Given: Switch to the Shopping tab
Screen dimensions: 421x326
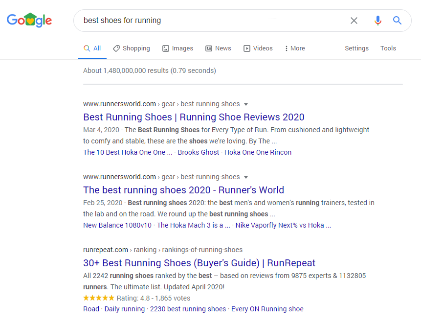Looking at the screenshot, I should pos(132,48).
